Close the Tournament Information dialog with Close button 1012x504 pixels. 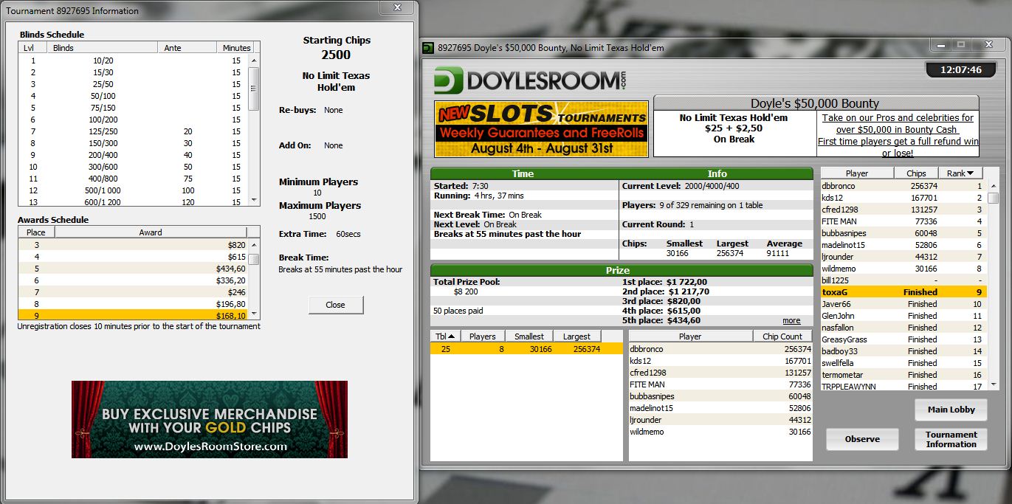[x=336, y=305]
